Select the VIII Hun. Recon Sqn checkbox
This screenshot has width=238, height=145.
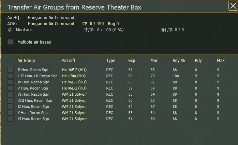coord(11,100)
